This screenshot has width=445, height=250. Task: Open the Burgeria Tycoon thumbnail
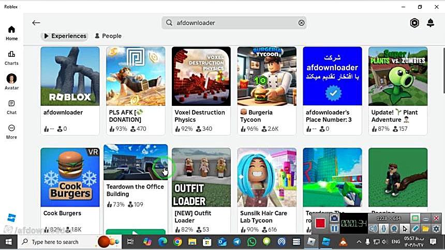click(x=267, y=76)
